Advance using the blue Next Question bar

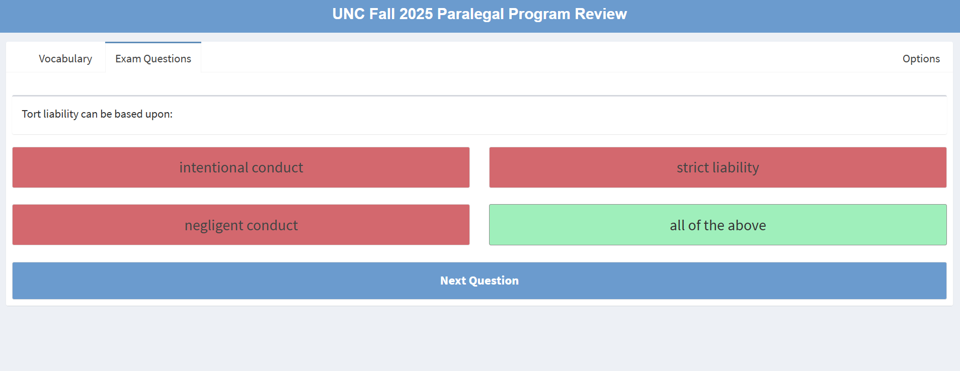tap(479, 281)
